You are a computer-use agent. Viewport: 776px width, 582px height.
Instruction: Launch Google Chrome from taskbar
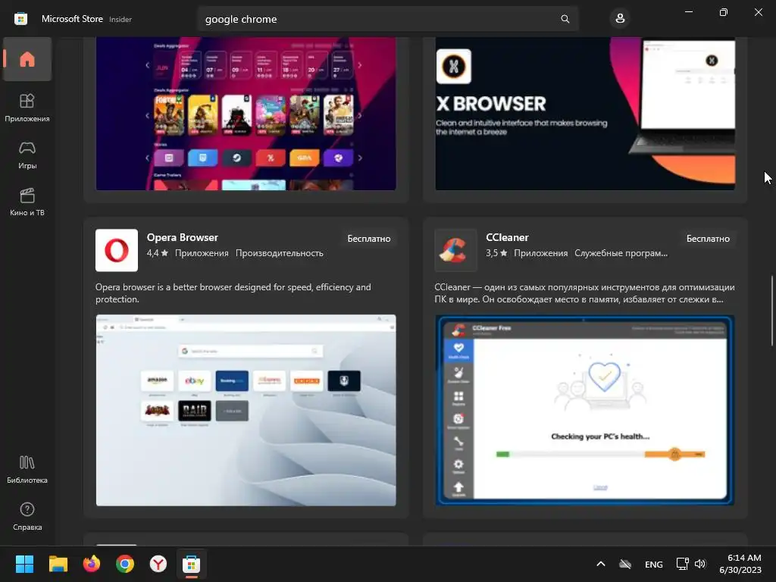pyautogui.click(x=125, y=564)
